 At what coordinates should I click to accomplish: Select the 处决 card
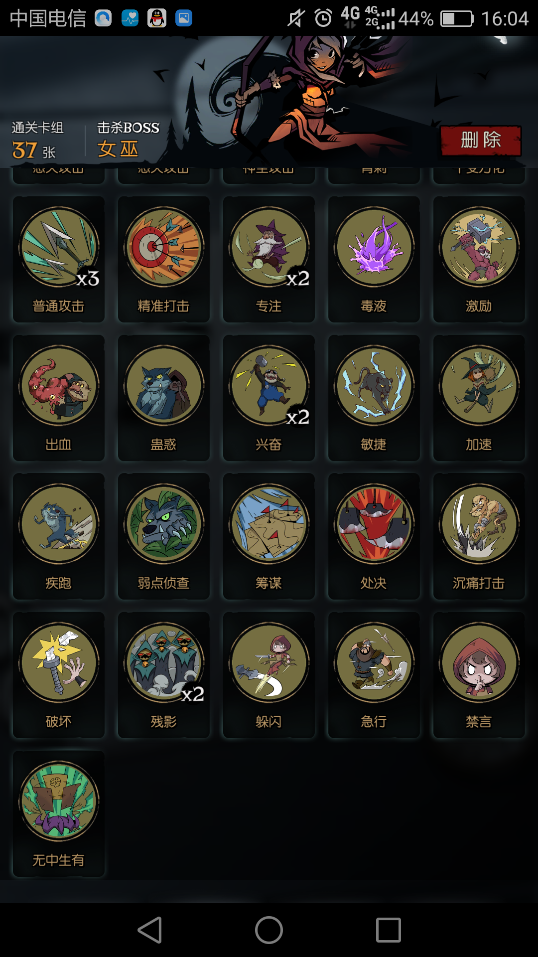click(x=374, y=536)
